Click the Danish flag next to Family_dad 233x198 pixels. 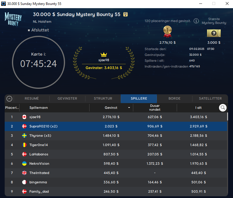pyautogui.click(x=24, y=192)
